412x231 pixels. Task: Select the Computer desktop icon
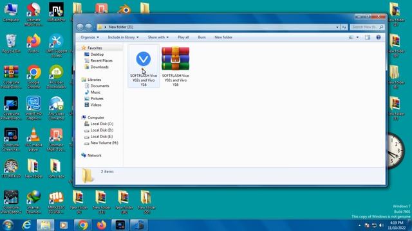[11, 12]
